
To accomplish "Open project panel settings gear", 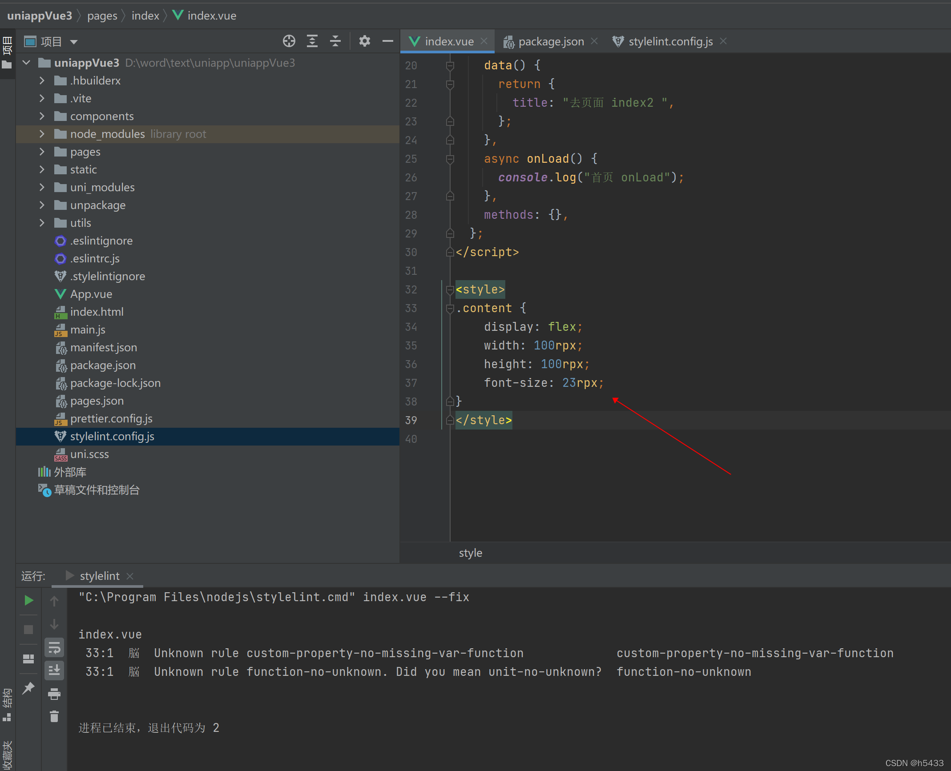I will tap(364, 41).
